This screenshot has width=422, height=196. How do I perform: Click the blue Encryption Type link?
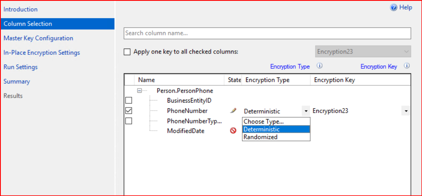pyautogui.click(x=290, y=66)
